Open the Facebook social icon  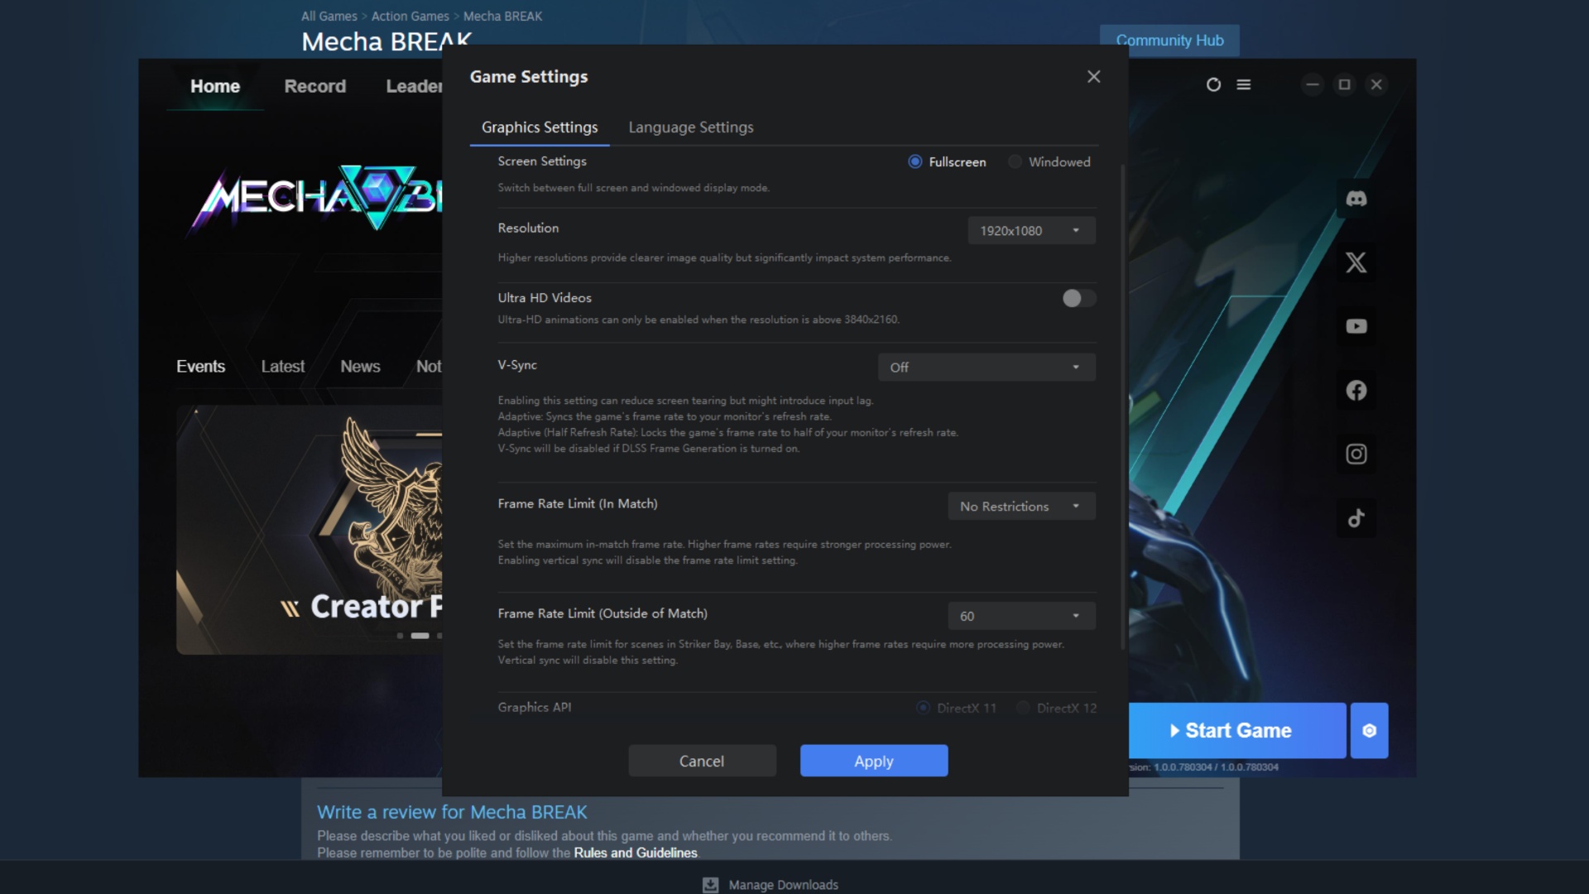click(1356, 390)
